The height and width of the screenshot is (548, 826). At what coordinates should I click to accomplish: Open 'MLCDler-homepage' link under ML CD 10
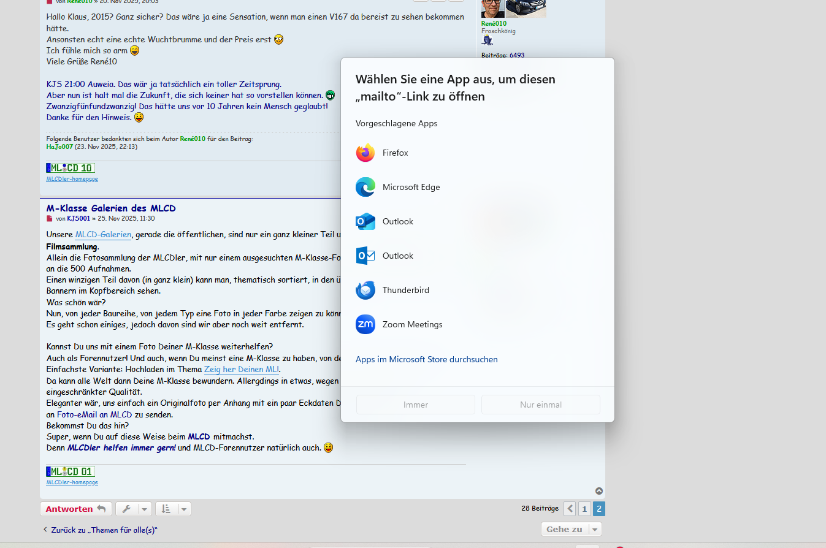(x=72, y=179)
